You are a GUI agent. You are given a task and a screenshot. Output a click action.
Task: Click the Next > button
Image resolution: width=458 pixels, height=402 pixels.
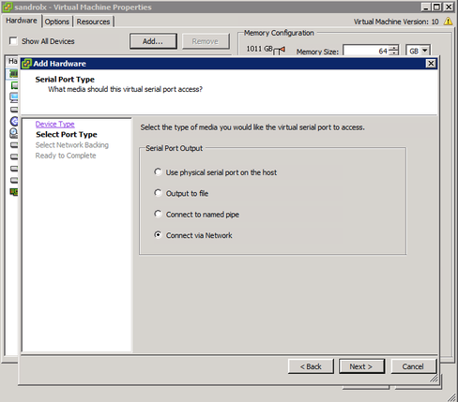pos(361,366)
